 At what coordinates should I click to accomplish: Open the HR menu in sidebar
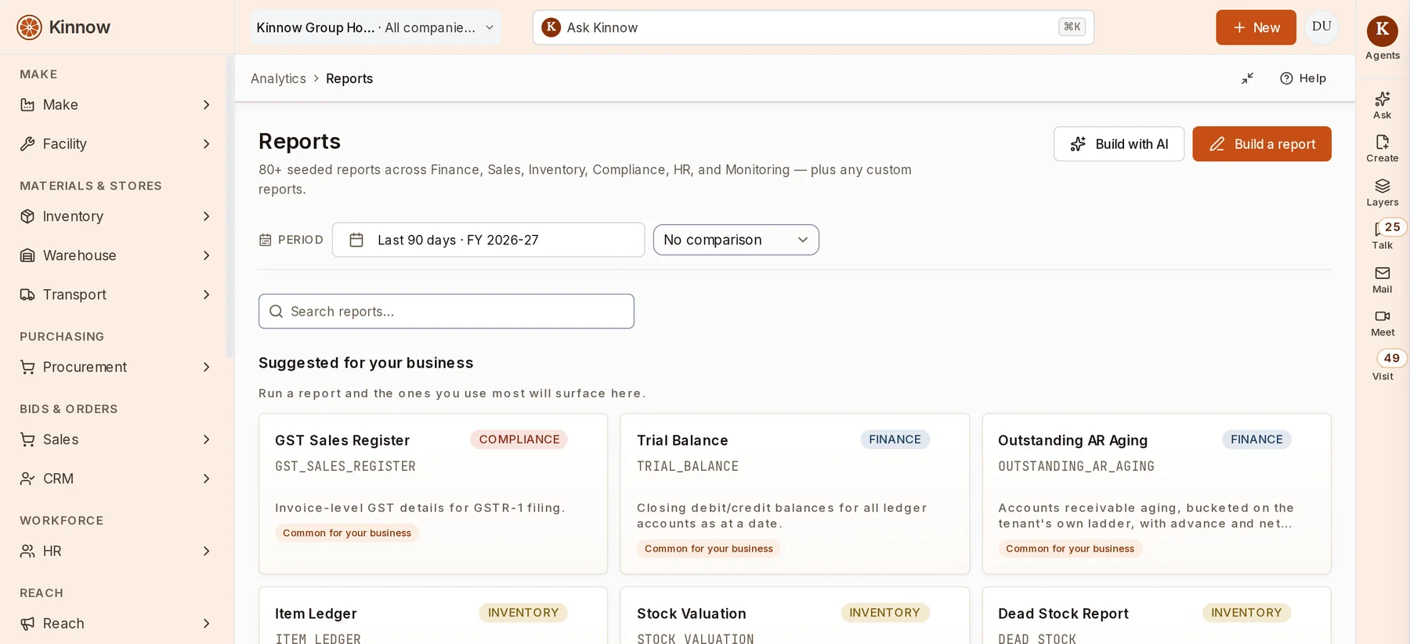[117, 552]
